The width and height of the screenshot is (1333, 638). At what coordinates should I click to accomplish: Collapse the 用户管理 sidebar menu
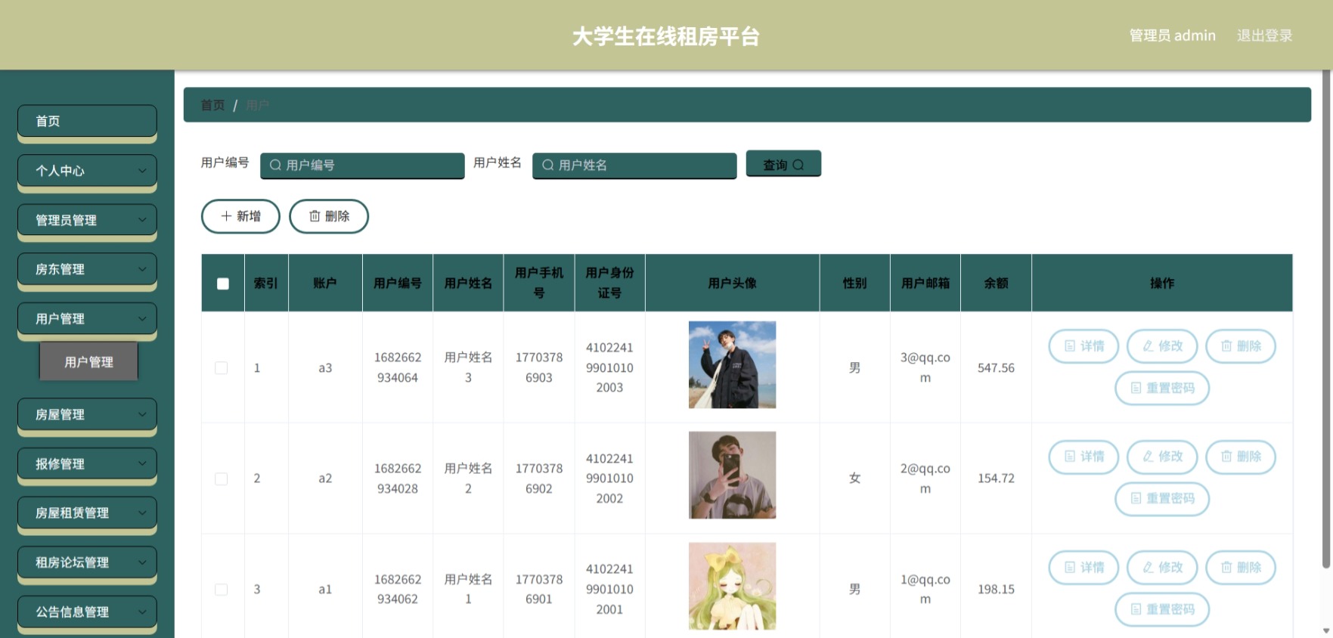pos(87,319)
